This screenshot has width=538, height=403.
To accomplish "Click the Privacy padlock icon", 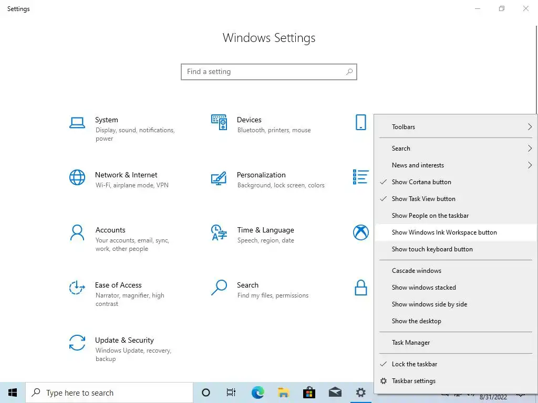I will (360, 288).
